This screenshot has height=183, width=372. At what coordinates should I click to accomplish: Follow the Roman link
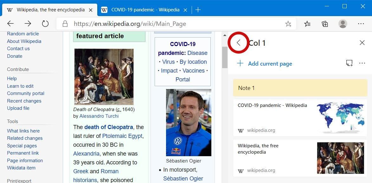[109, 171]
